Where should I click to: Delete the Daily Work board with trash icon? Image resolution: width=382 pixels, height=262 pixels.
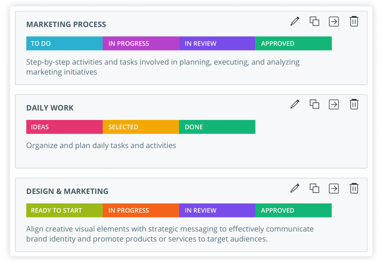tap(354, 104)
